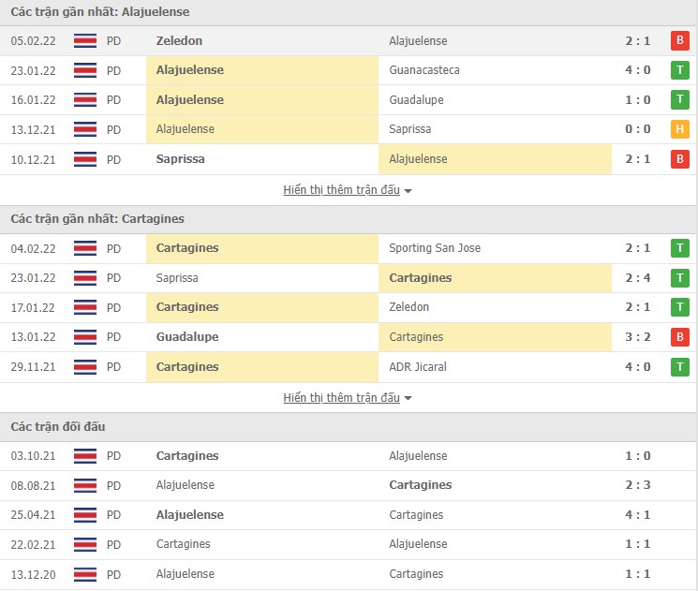Select Các trận gần nhất: Cartagines header
Screen dimensions: 698x591
tap(97, 219)
